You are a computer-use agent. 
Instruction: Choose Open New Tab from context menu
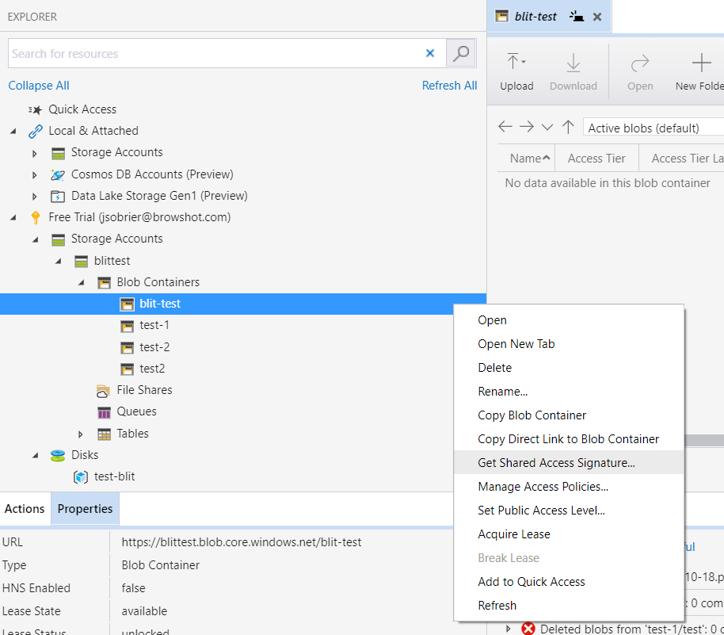569,344
